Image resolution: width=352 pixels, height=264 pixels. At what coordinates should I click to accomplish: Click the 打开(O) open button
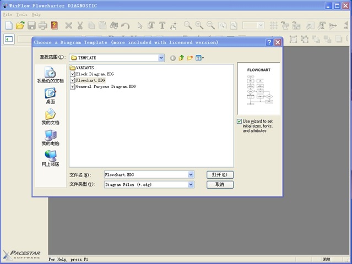220,174
